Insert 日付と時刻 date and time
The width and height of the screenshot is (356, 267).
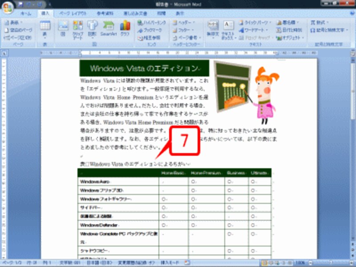pos(289,30)
